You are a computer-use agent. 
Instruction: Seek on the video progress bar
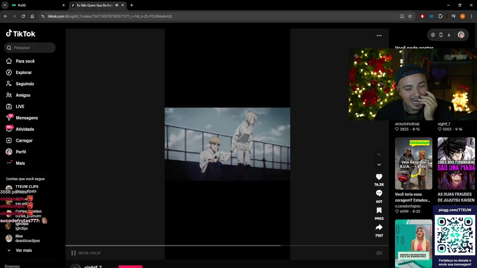coord(227,246)
